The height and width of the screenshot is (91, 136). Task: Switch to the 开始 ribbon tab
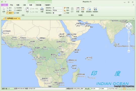pos(11,5)
